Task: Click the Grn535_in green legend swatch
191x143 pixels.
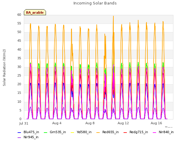Action: point(45,132)
